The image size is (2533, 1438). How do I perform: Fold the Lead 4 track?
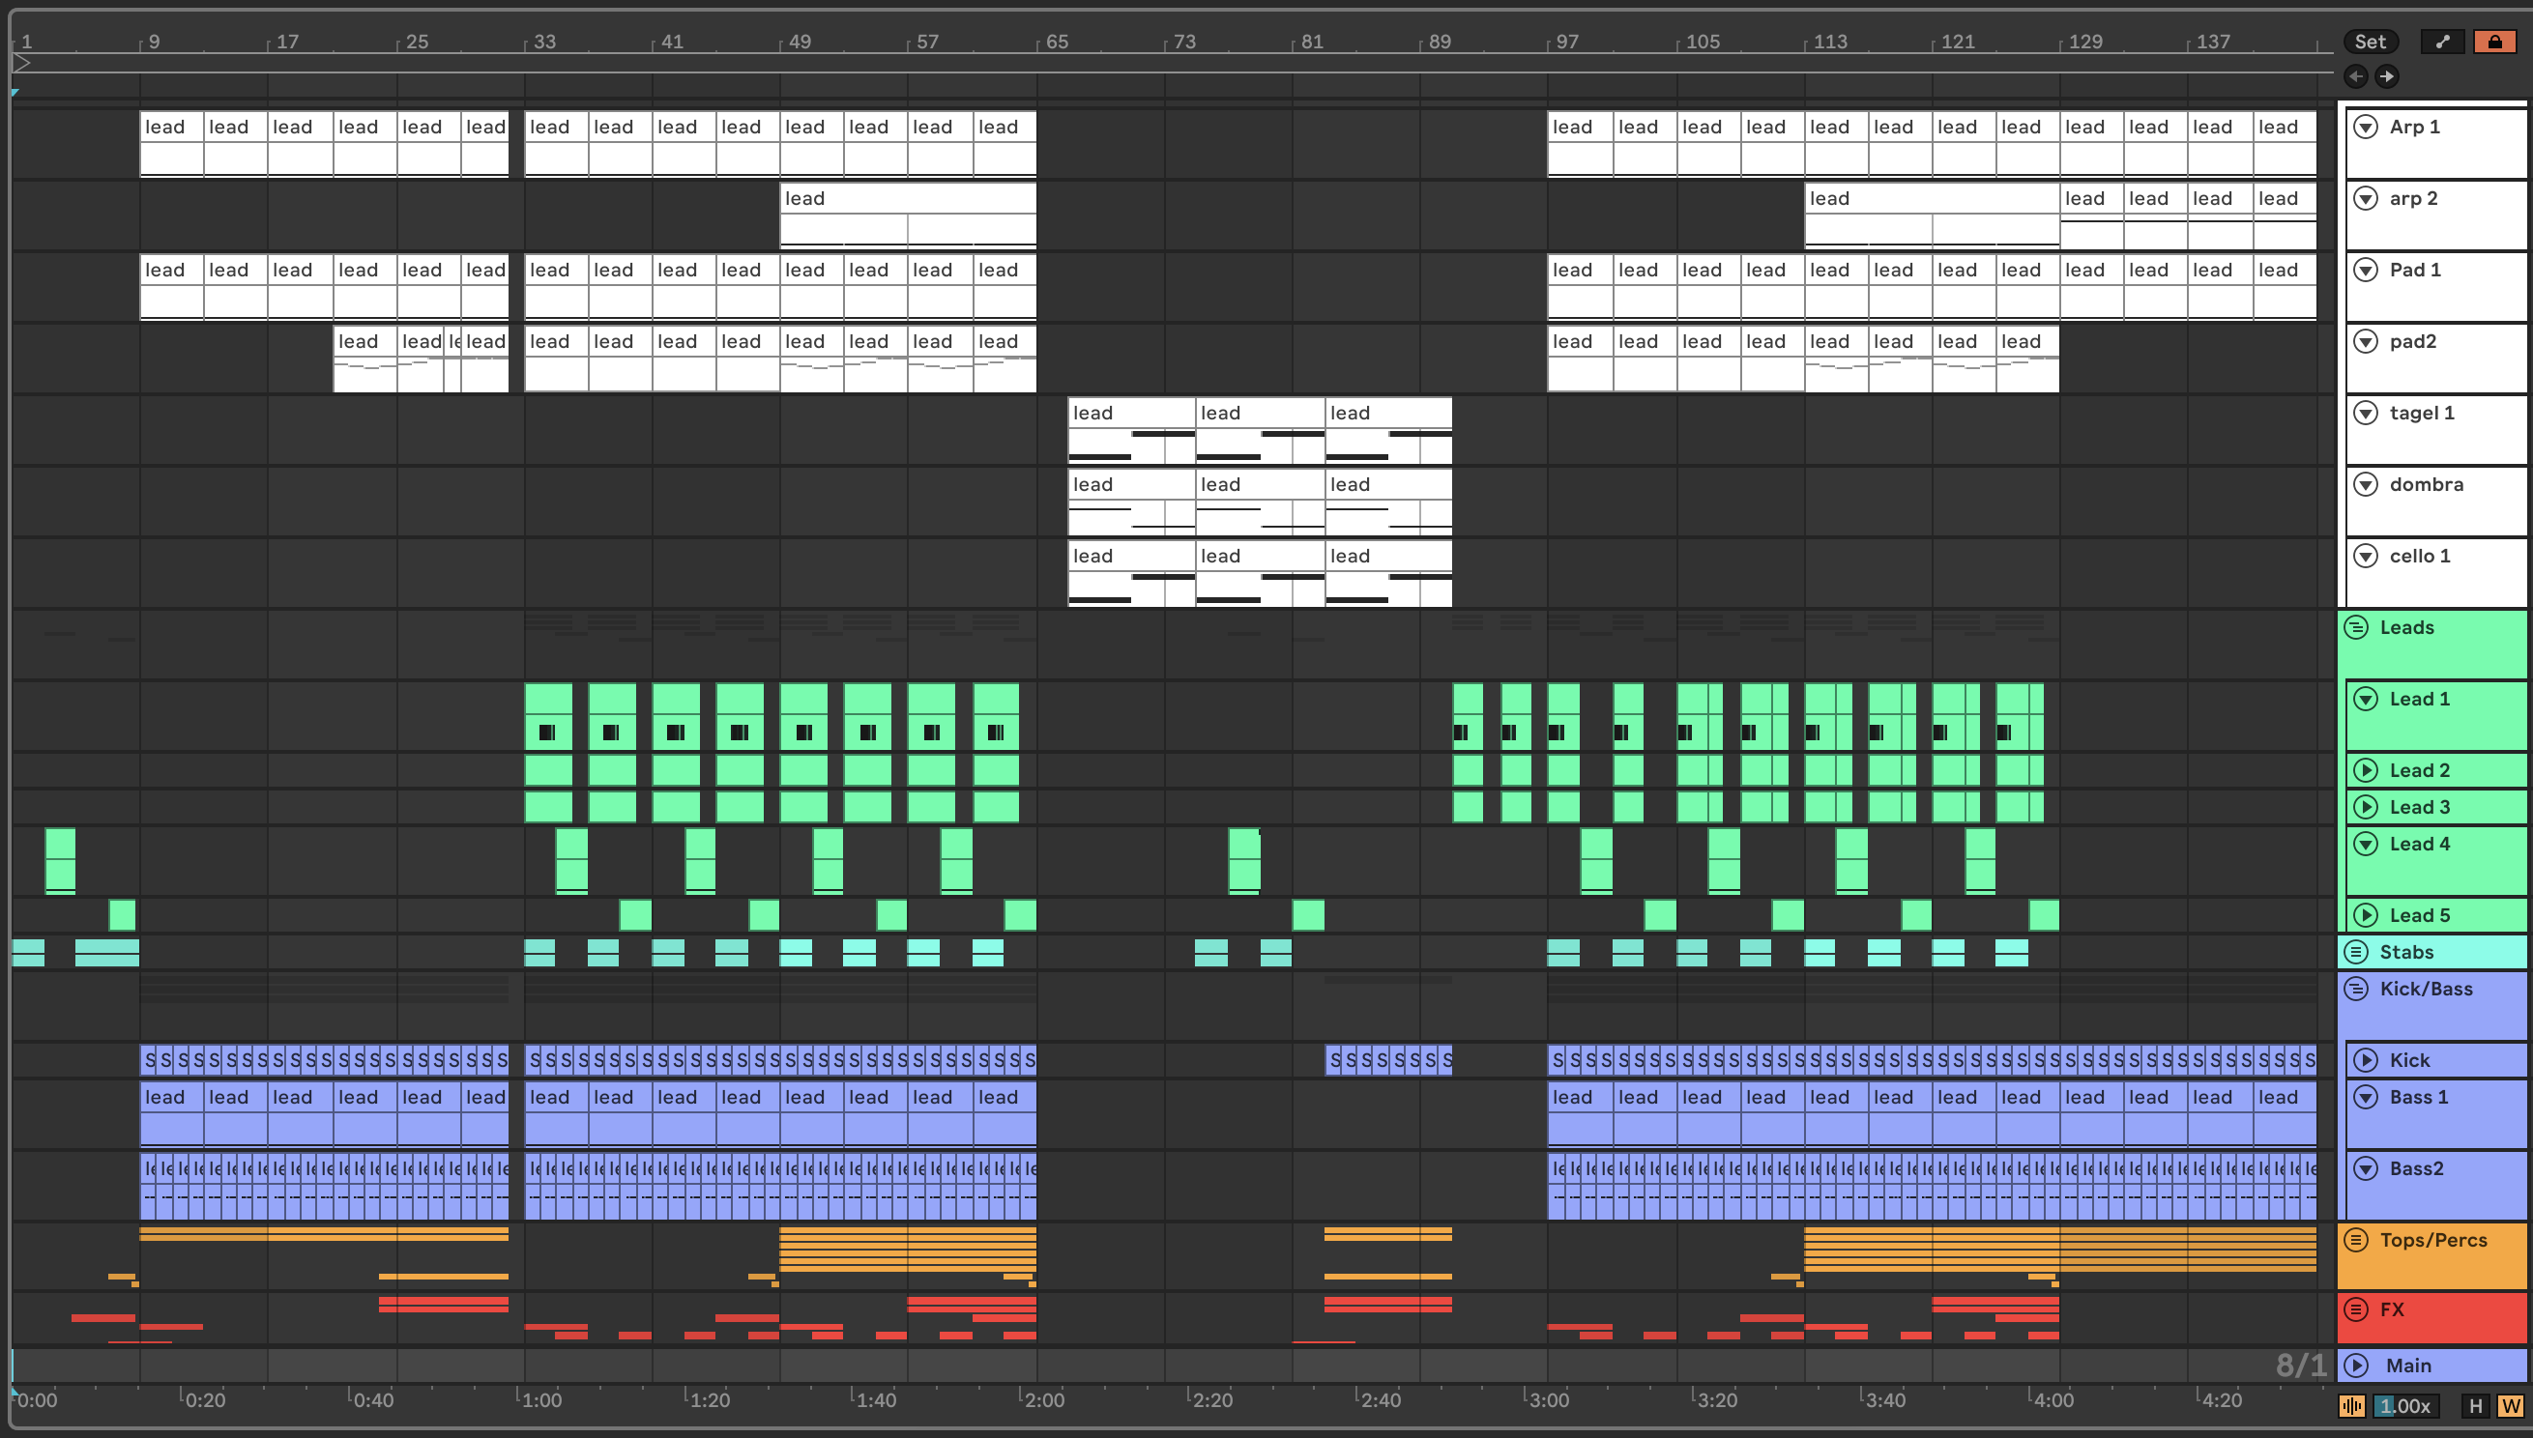tap(2365, 844)
